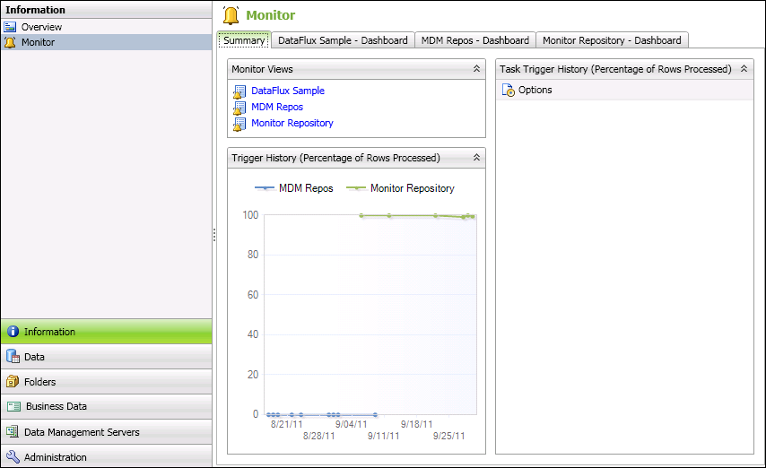Collapse the Task Trigger History panel

(744, 69)
